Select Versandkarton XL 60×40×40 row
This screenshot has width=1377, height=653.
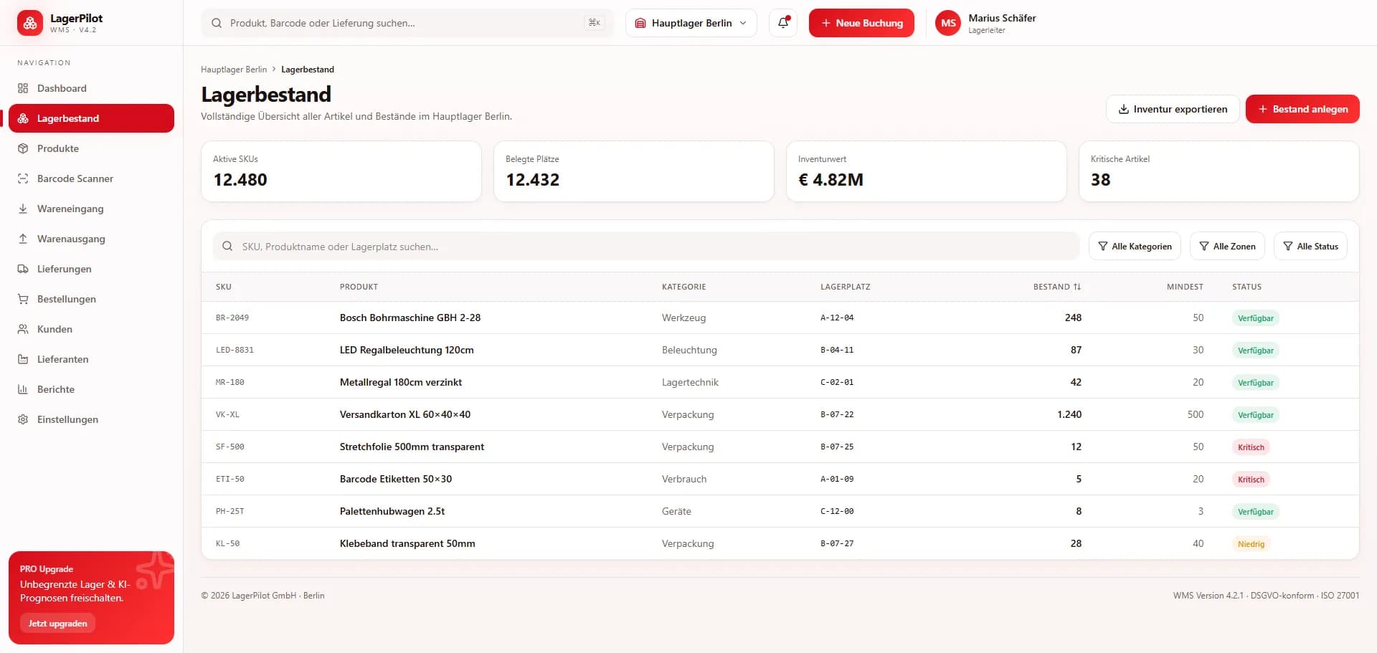click(780, 414)
